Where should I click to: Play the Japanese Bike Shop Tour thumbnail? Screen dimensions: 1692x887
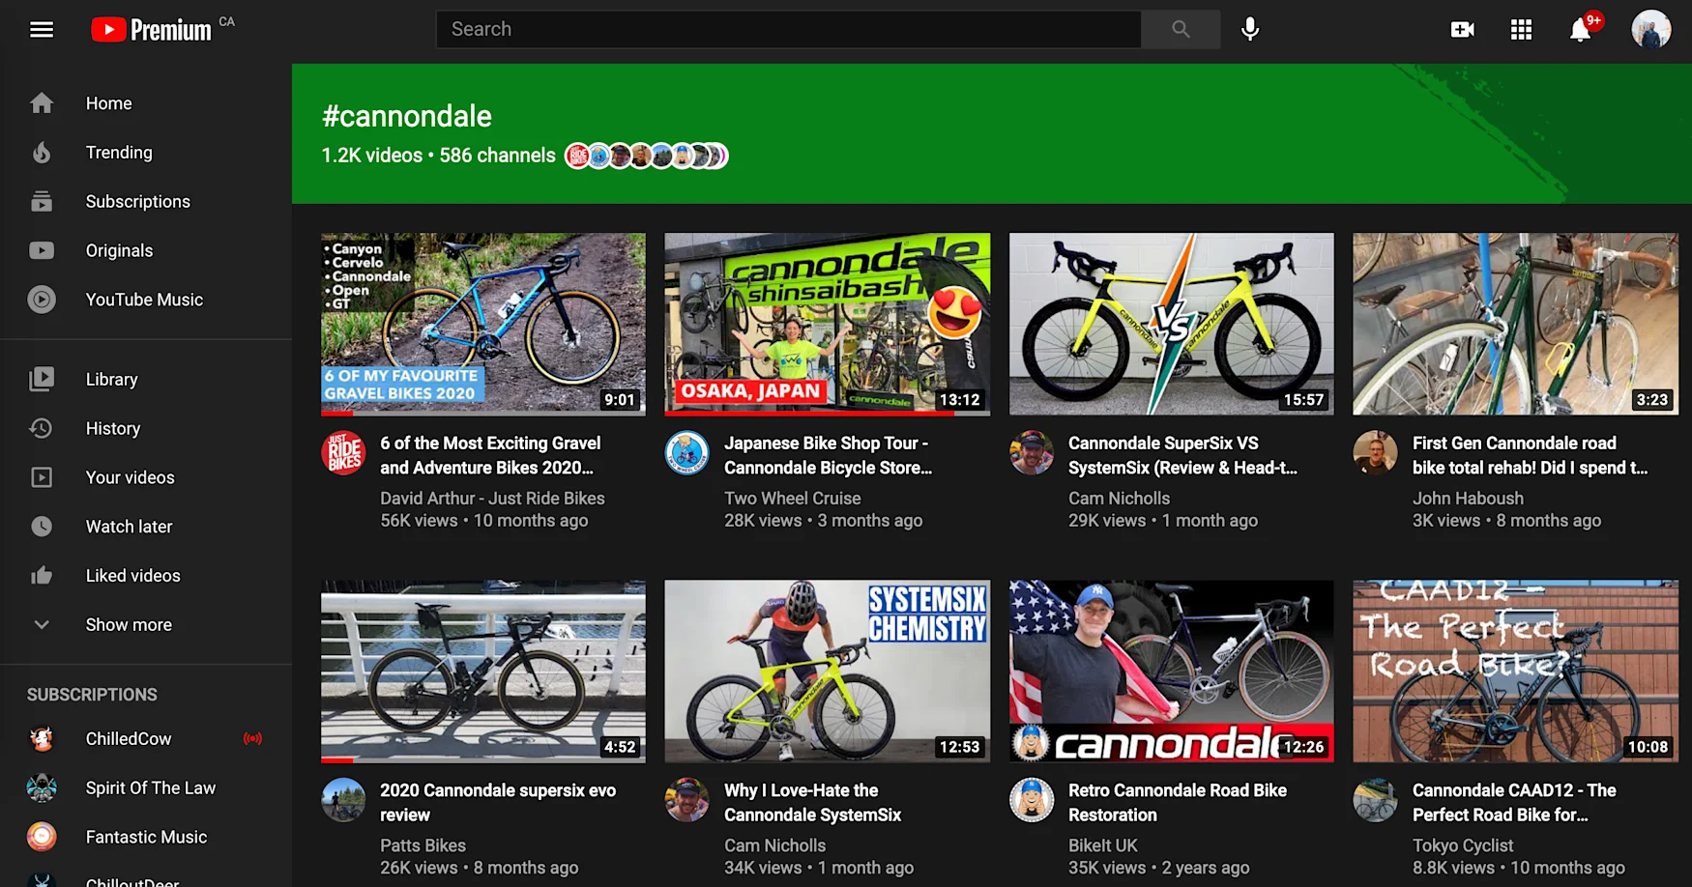pos(827,324)
